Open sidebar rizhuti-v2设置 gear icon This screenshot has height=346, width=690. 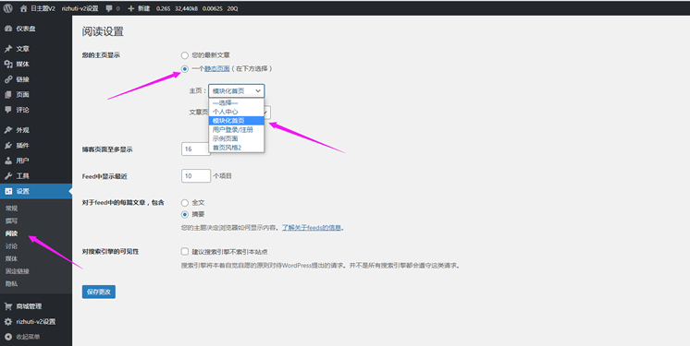click(x=8, y=321)
